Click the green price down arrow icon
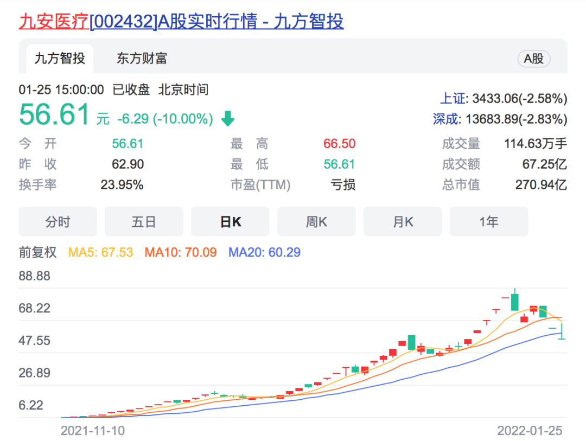Image resolution: width=586 pixels, height=441 pixels. (x=227, y=117)
